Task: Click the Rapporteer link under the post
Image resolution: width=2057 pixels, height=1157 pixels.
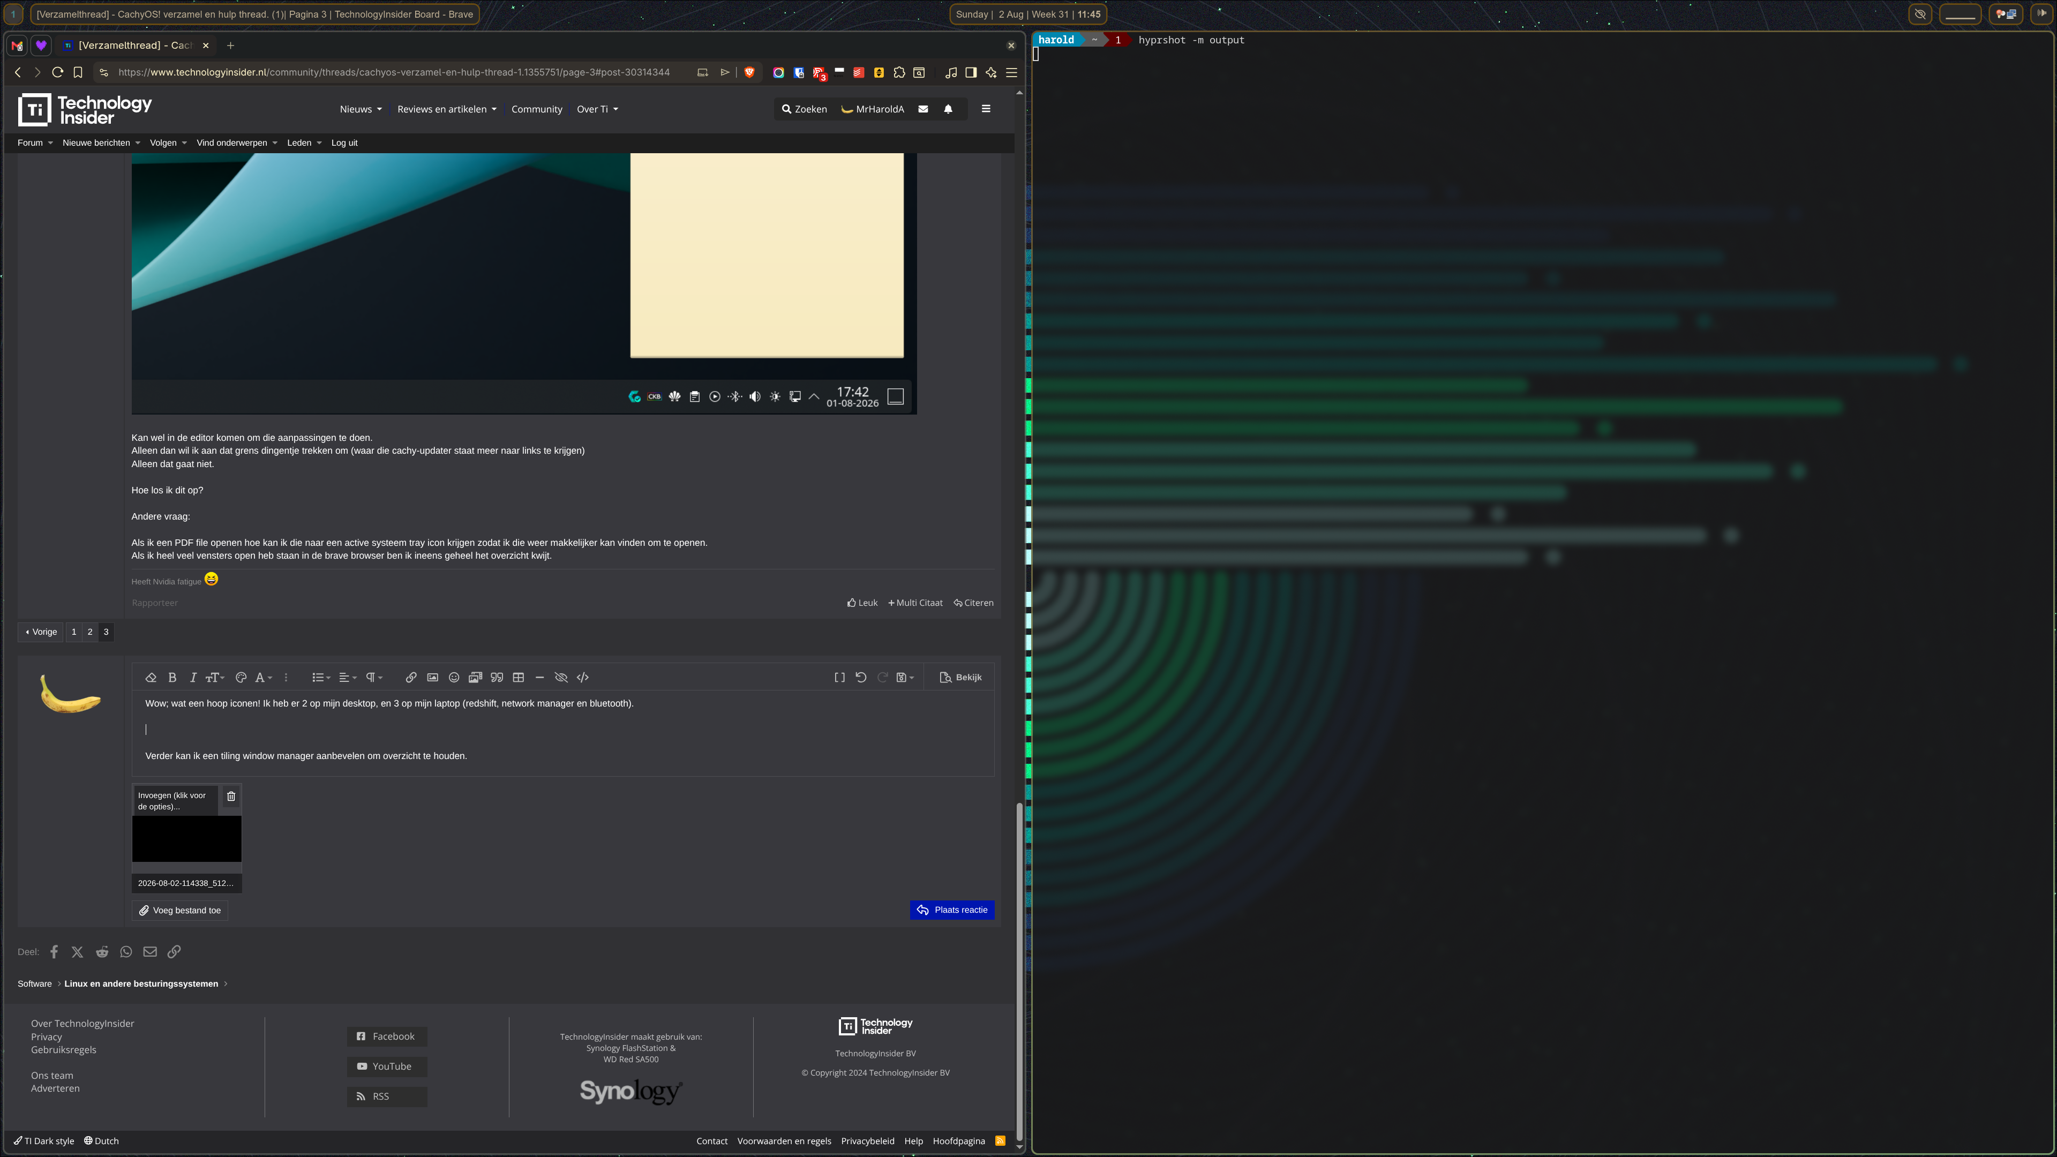Action: [x=155, y=604]
